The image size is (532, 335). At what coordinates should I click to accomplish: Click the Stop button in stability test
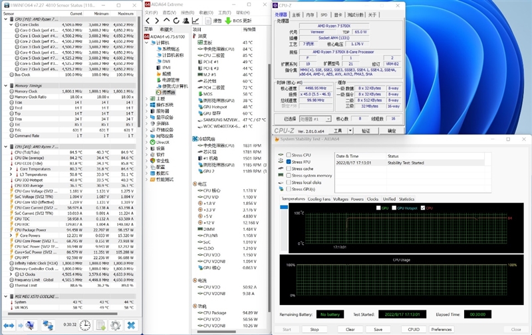tap(314, 329)
